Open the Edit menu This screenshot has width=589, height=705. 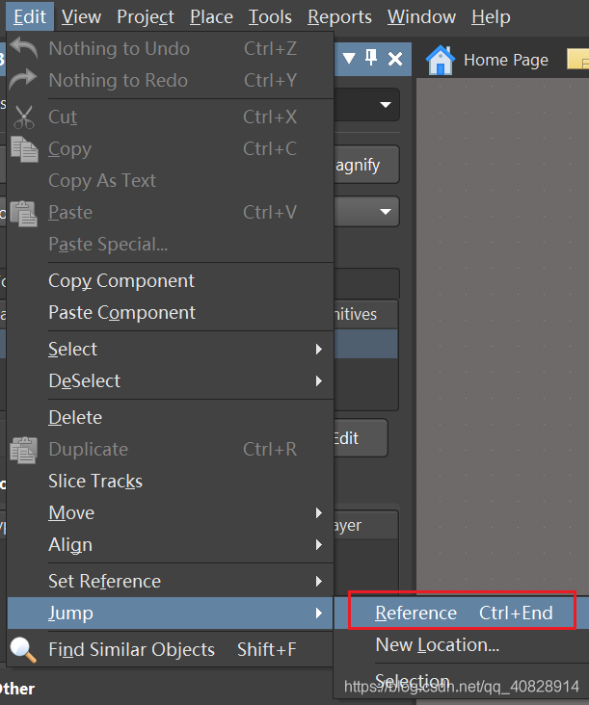click(30, 16)
